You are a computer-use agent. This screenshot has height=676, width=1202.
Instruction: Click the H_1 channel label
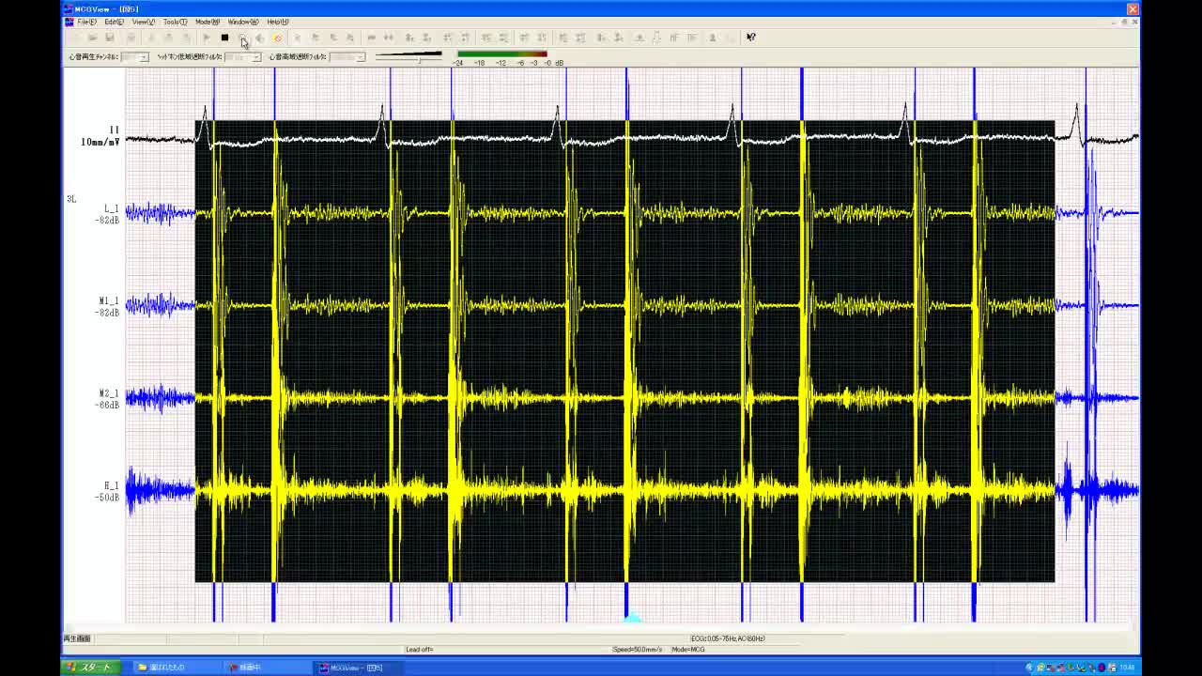(x=111, y=486)
